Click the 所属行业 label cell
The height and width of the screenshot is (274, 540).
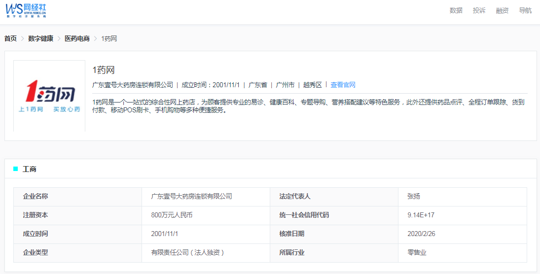click(334, 253)
